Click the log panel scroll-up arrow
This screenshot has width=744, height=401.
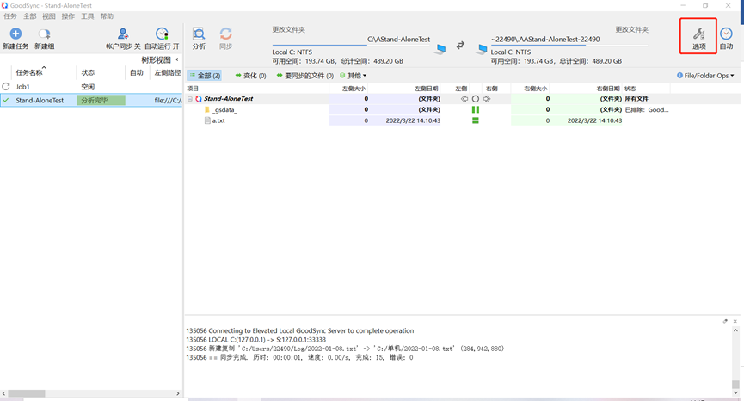[735, 330]
